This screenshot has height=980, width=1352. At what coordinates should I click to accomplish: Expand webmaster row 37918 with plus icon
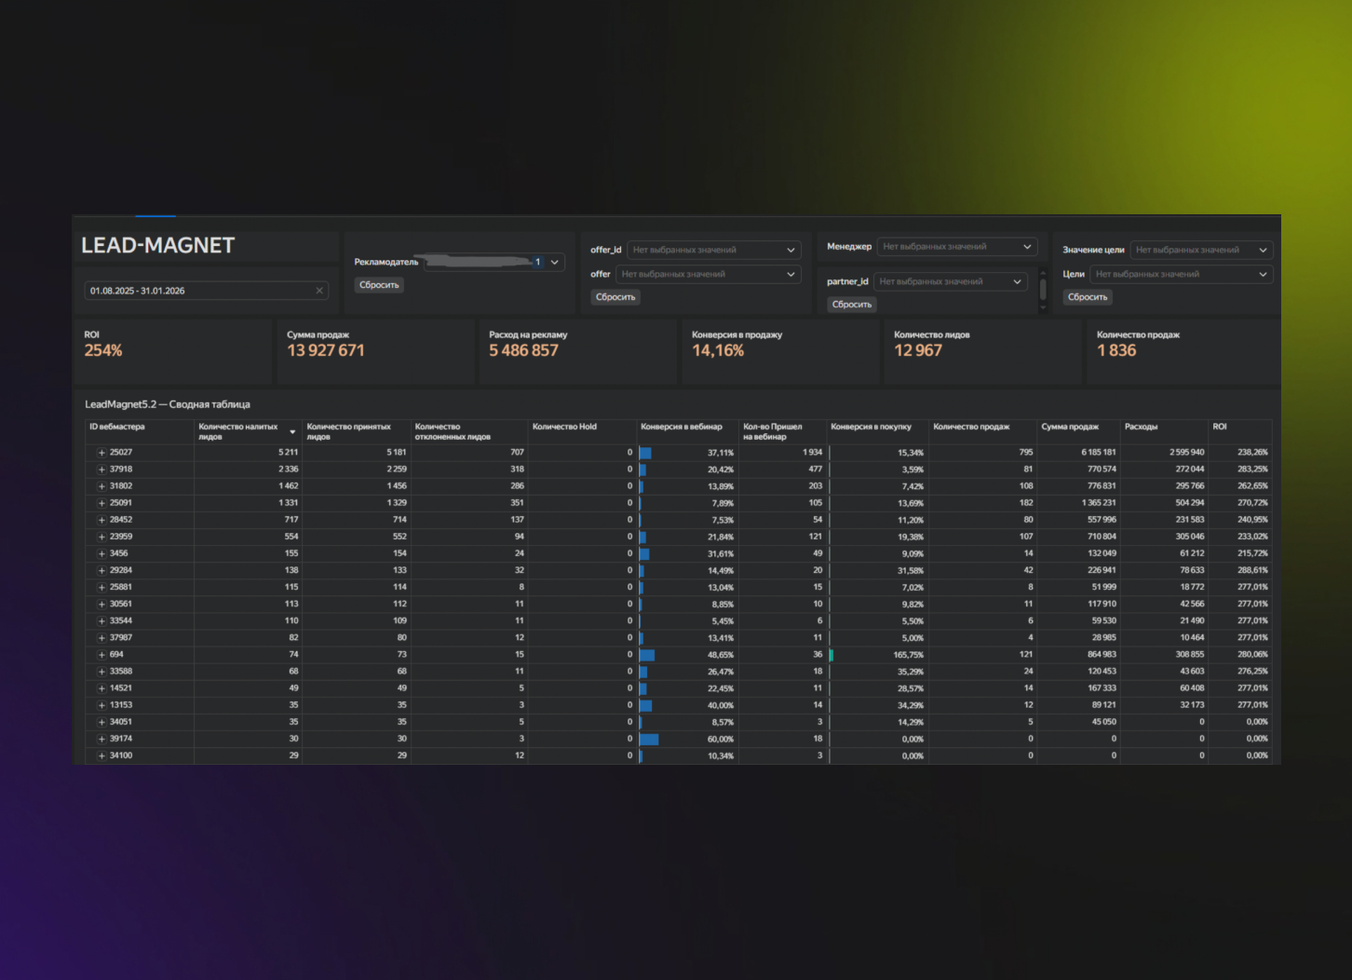[x=101, y=470]
